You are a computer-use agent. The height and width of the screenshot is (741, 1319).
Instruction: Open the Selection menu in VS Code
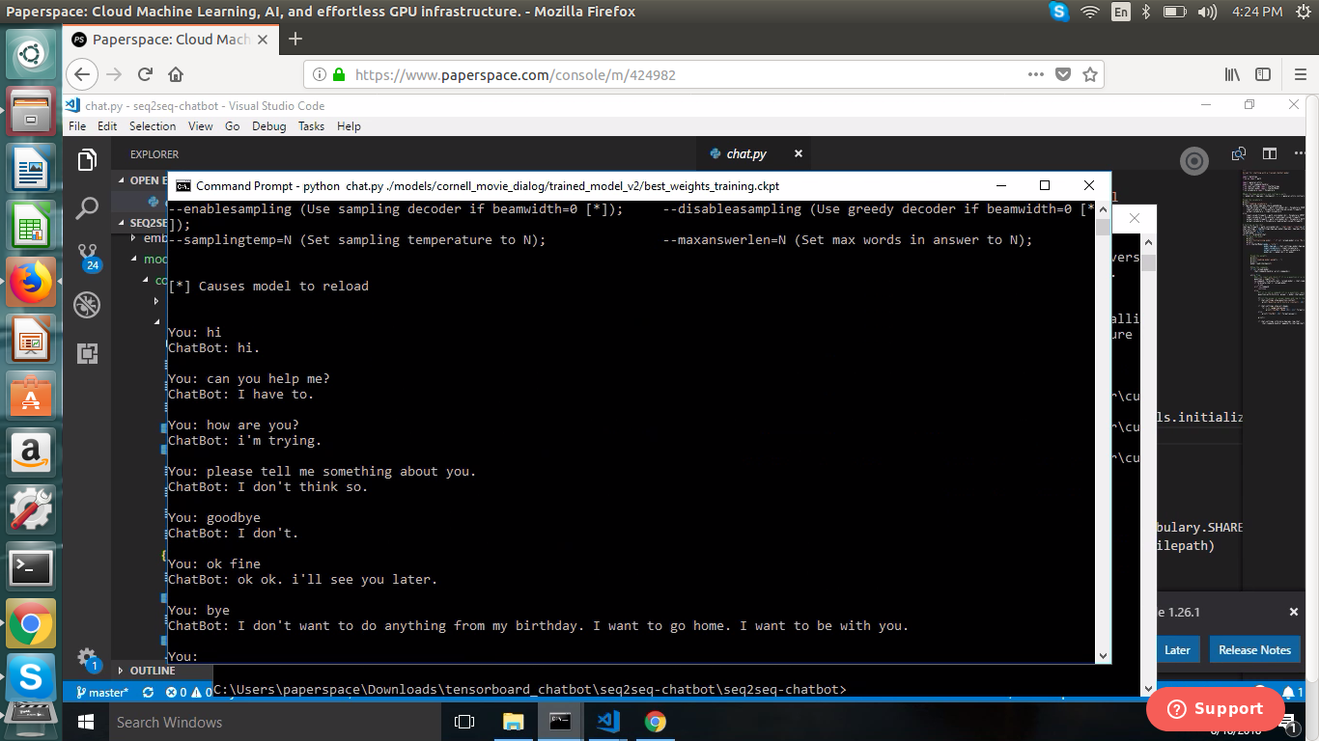(x=153, y=126)
